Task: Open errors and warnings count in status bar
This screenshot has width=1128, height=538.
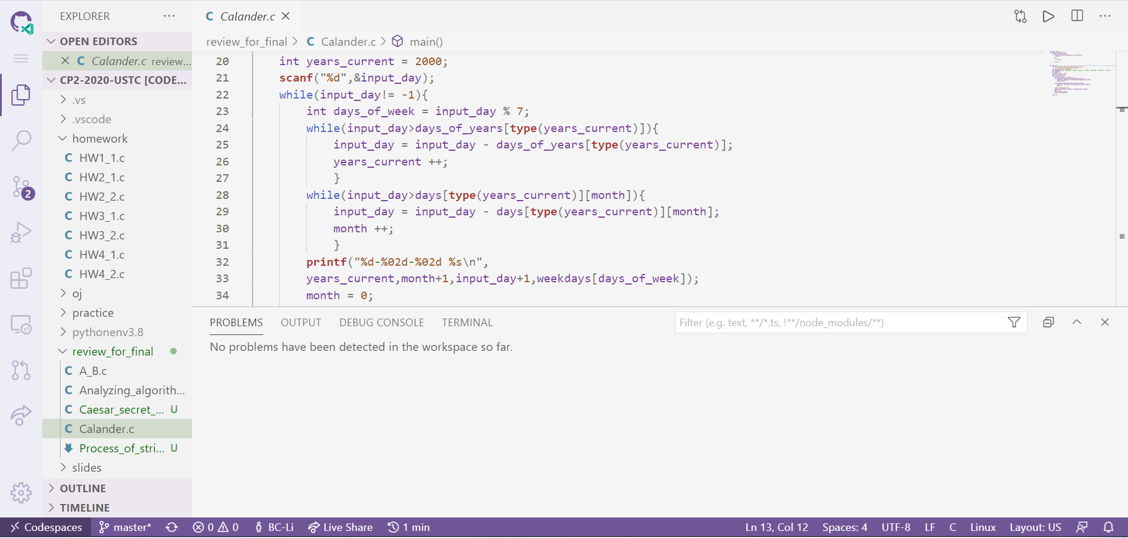Action: pyautogui.click(x=216, y=527)
